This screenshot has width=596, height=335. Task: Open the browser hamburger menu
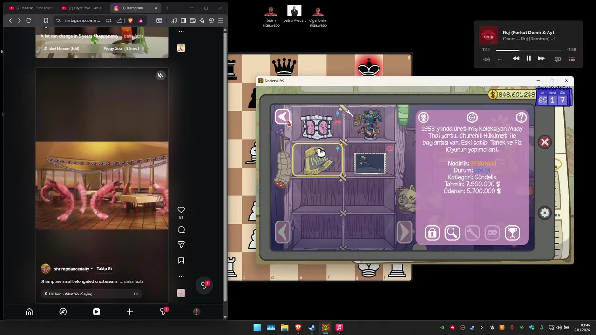(x=221, y=20)
